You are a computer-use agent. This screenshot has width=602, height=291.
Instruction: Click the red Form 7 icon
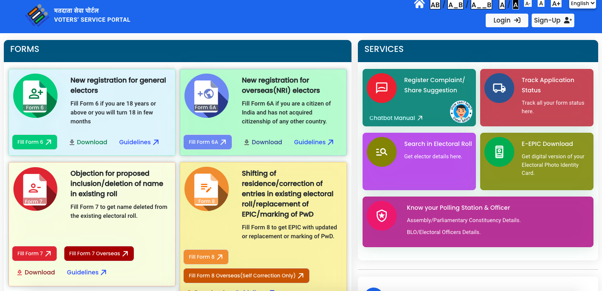35,189
